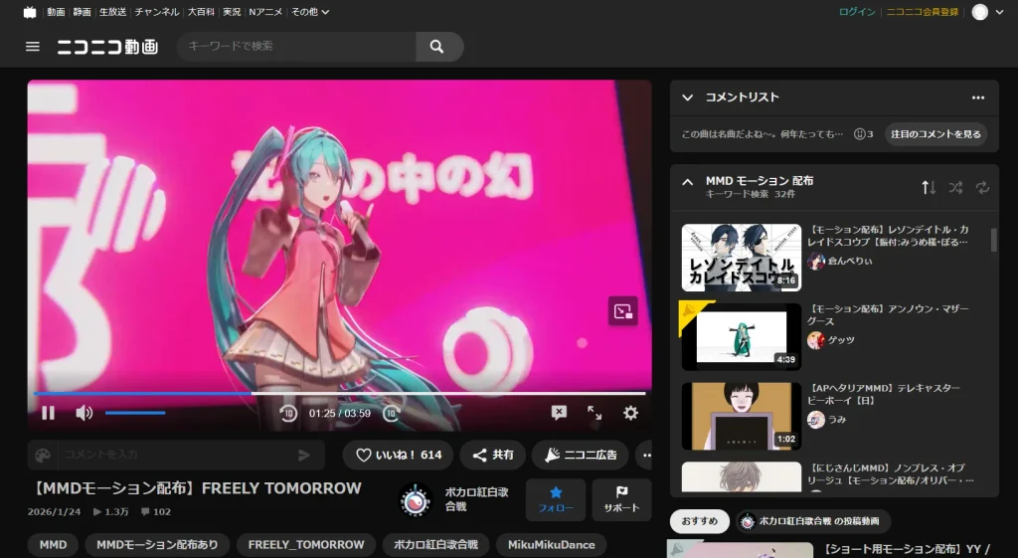The width and height of the screenshot is (1018, 558).
Task: Click the keyword search field
Action: [x=296, y=47]
